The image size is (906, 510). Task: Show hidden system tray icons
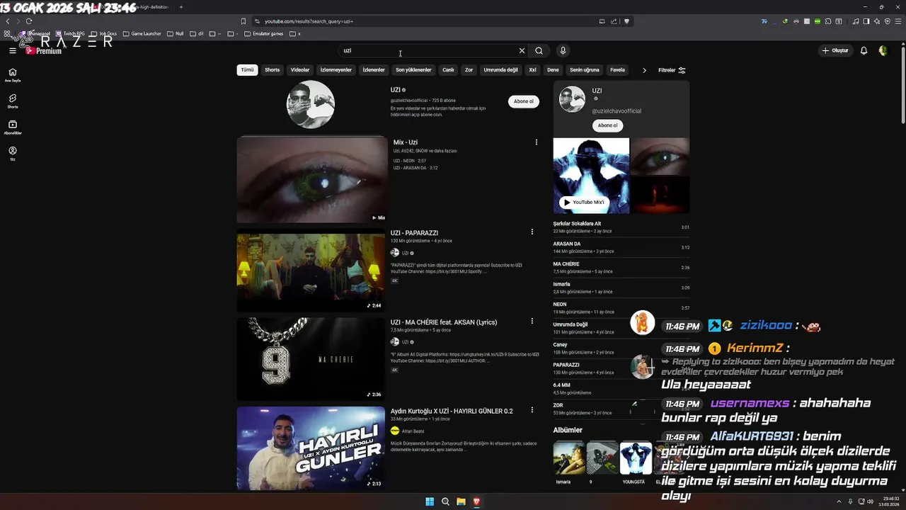(x=839, y=501)
